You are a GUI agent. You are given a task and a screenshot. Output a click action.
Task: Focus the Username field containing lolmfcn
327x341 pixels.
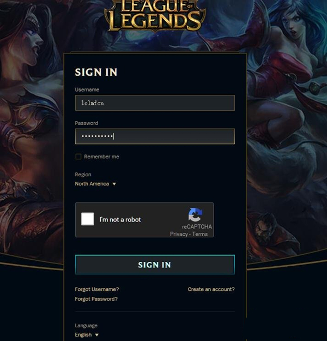pyautogui.click(x=155, y=103)
